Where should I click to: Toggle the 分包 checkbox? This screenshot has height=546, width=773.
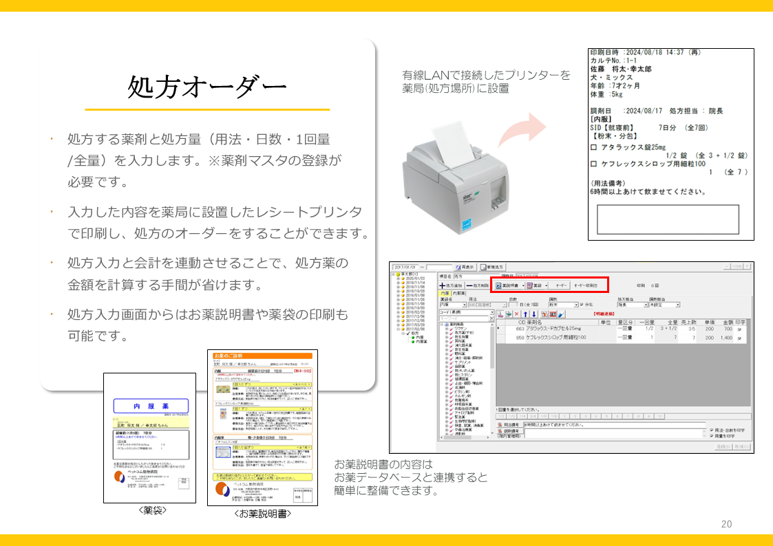(x=582, y=305)
